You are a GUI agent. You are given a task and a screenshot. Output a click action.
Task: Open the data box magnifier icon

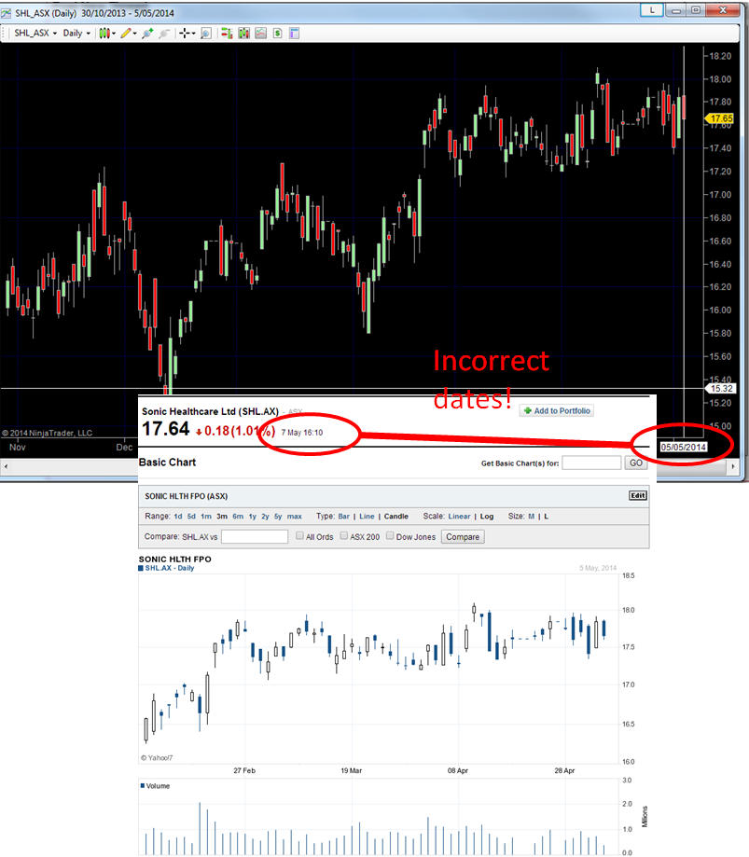(206, 34)
